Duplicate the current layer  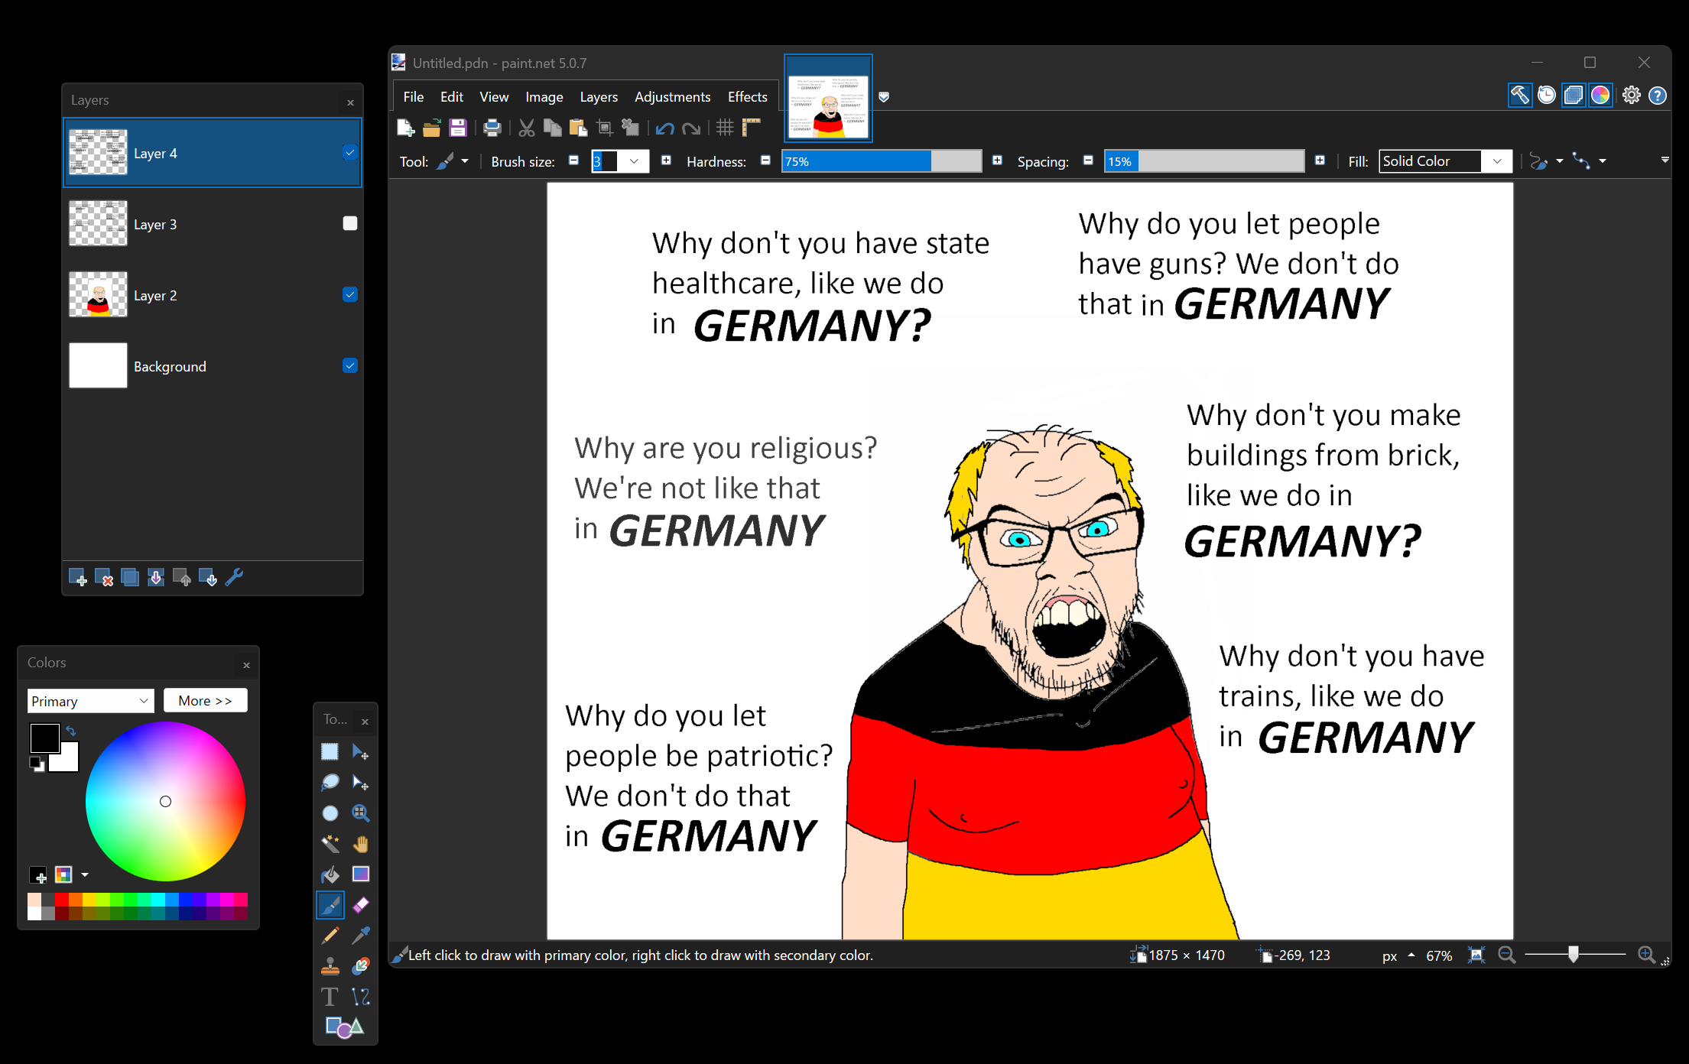tap(130, 578)
